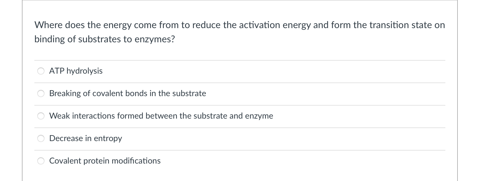
Task: Click the 'Decrease in entropy' answer label
Action: click(x=86, y=138)
